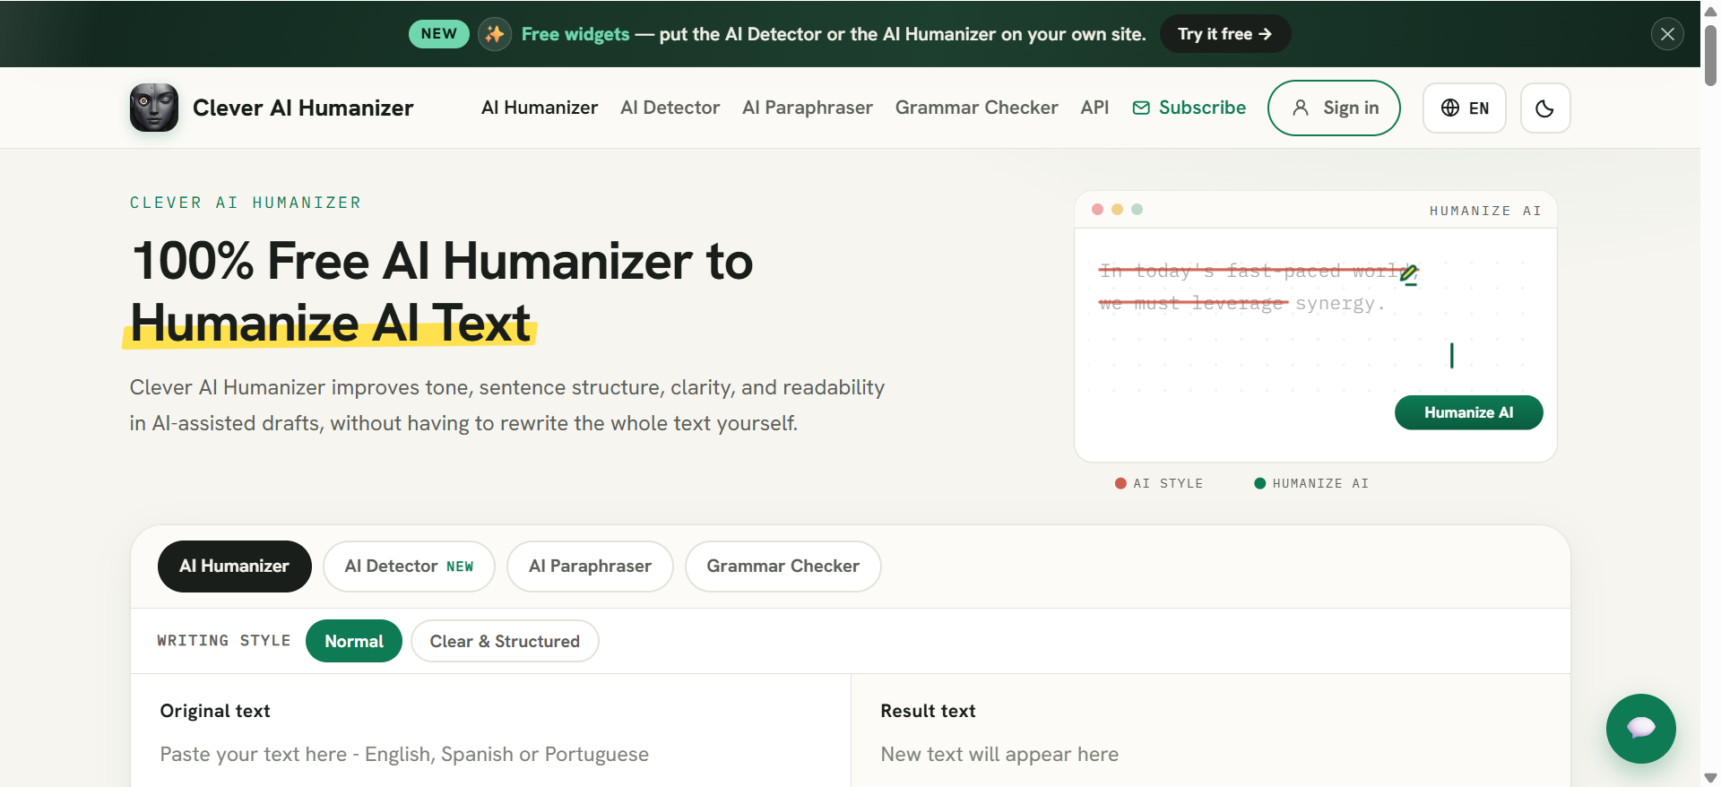Click the 'Original text' heading
This screenshot has width=1721, height=787.
(215, 711)
